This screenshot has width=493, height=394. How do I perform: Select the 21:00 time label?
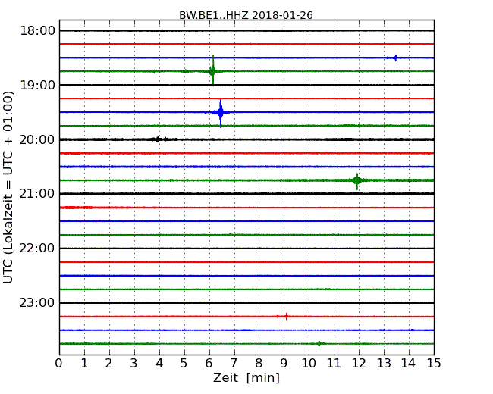37,194
